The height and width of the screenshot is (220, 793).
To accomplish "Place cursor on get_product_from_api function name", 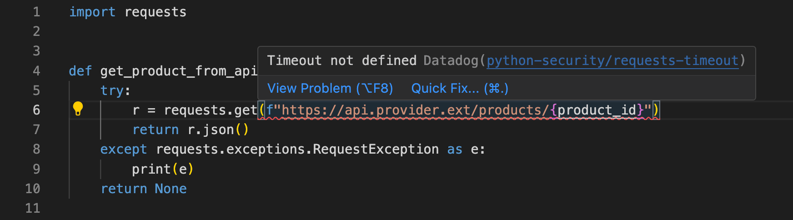I will click(178, 71).
